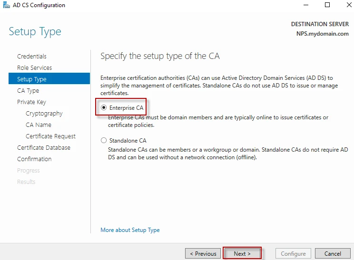Open the Private Key step
Image resolution: width=354 pixels, height=260 pixels.
[x=31, y=102]
